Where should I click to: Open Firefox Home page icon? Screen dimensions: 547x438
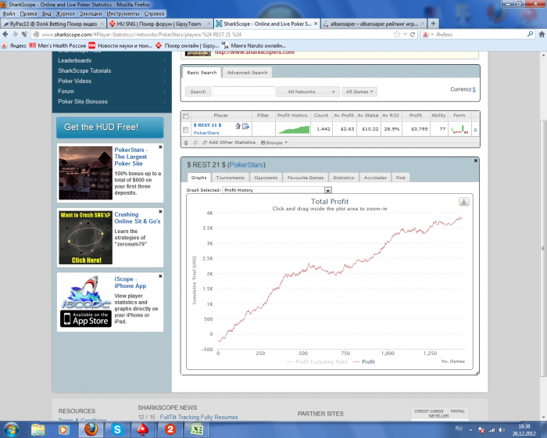542,34
